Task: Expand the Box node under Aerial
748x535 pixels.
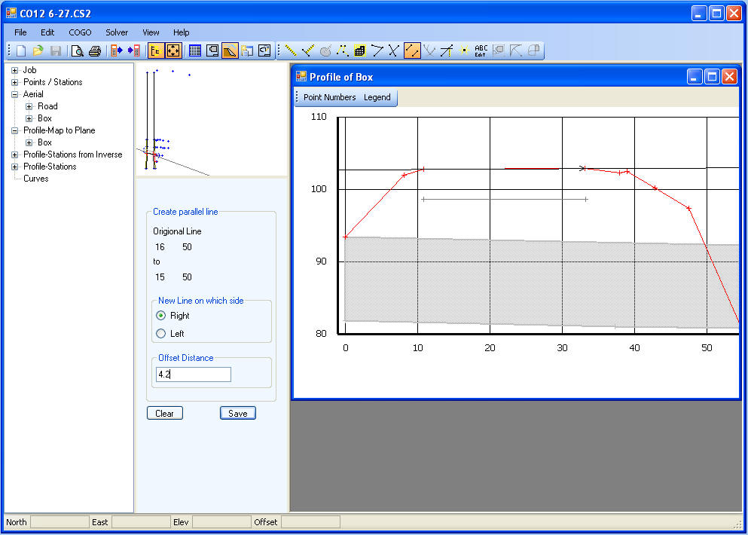Action: (29, 118)
